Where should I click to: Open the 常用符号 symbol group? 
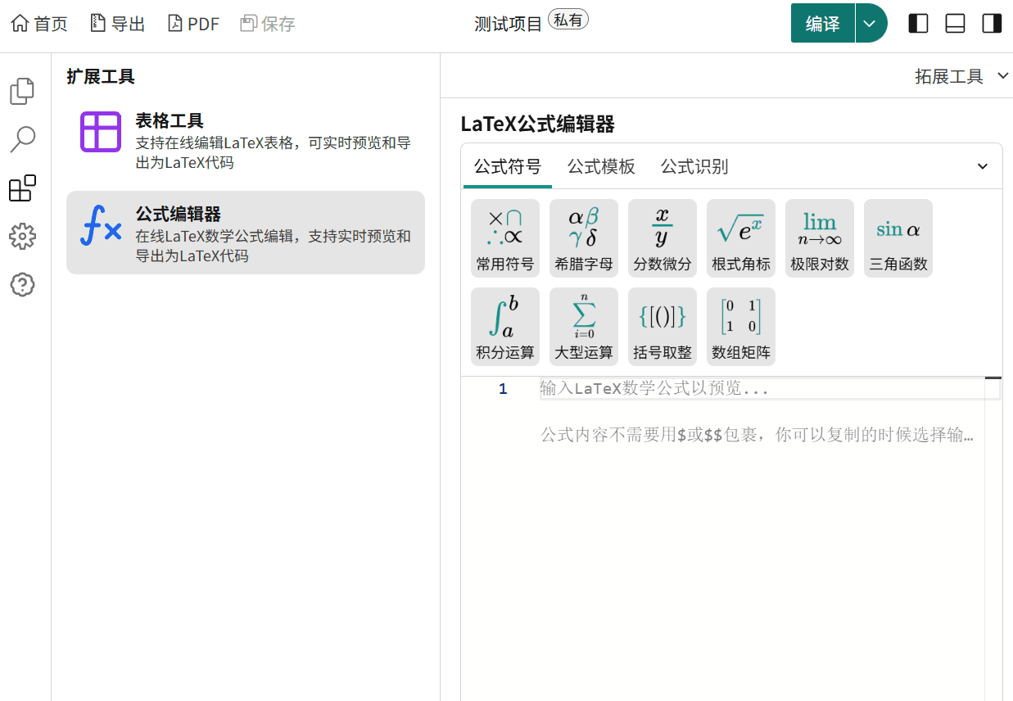pos(504,238)
